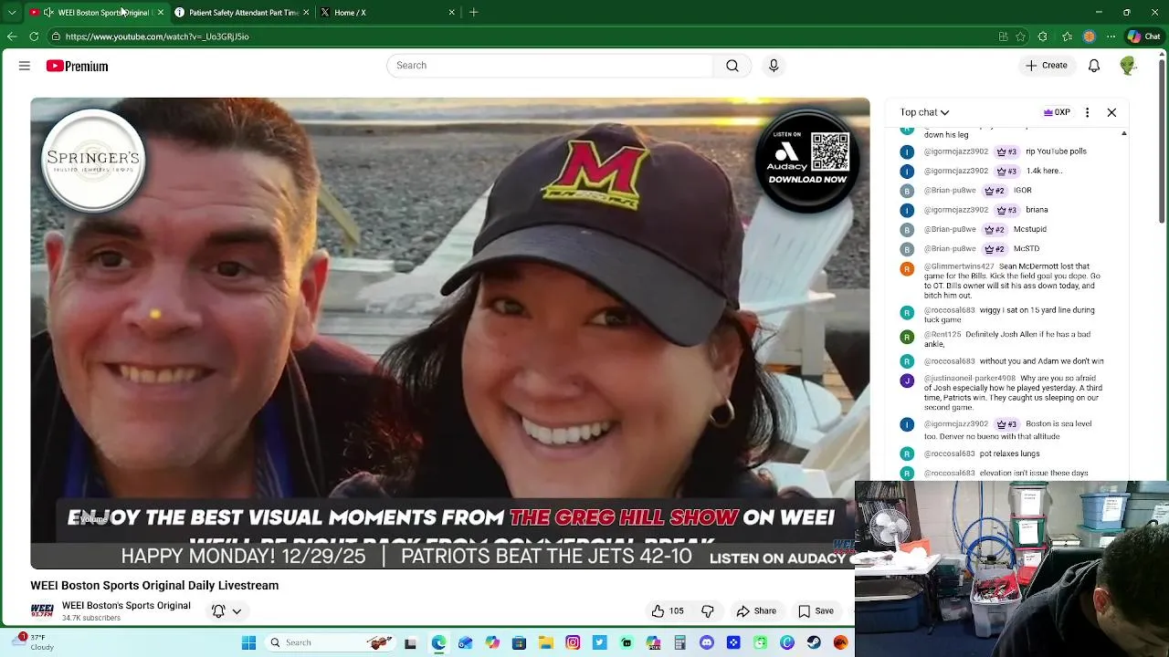
Task: Open YouTube notifications bell
Action: (x=1094, y=66)
